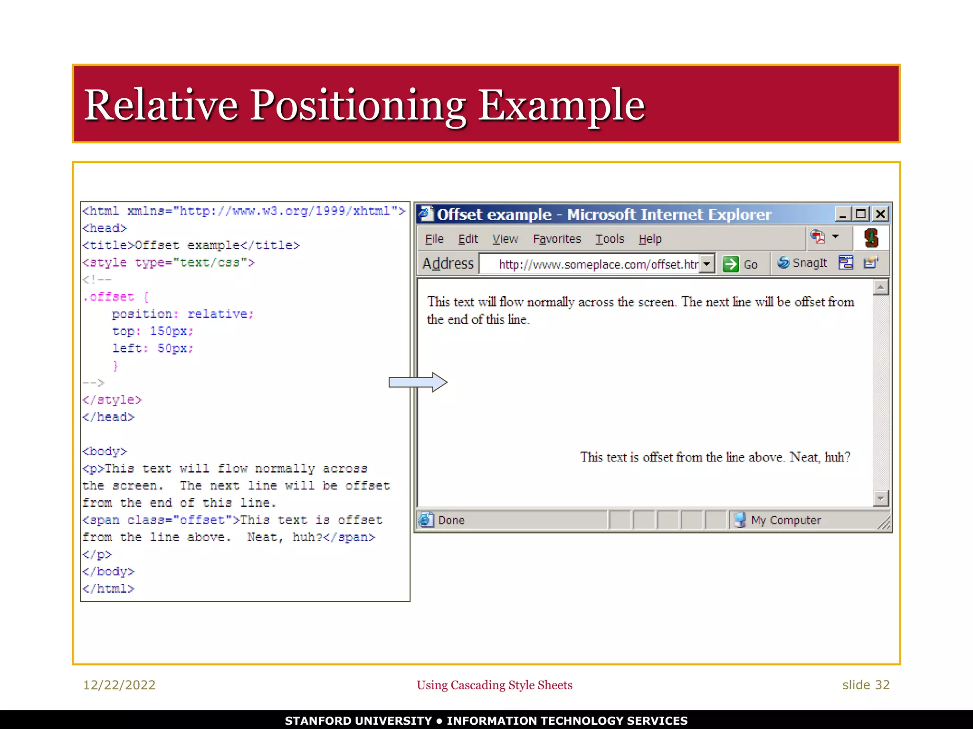973x729 pixels.
Task: Click the 'Using Cascading Style Sheets' footer text
Action: 495,685
